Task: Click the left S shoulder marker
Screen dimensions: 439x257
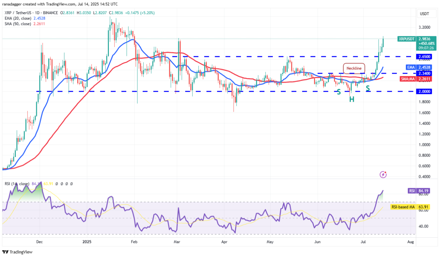Action: tap(338, 92)
